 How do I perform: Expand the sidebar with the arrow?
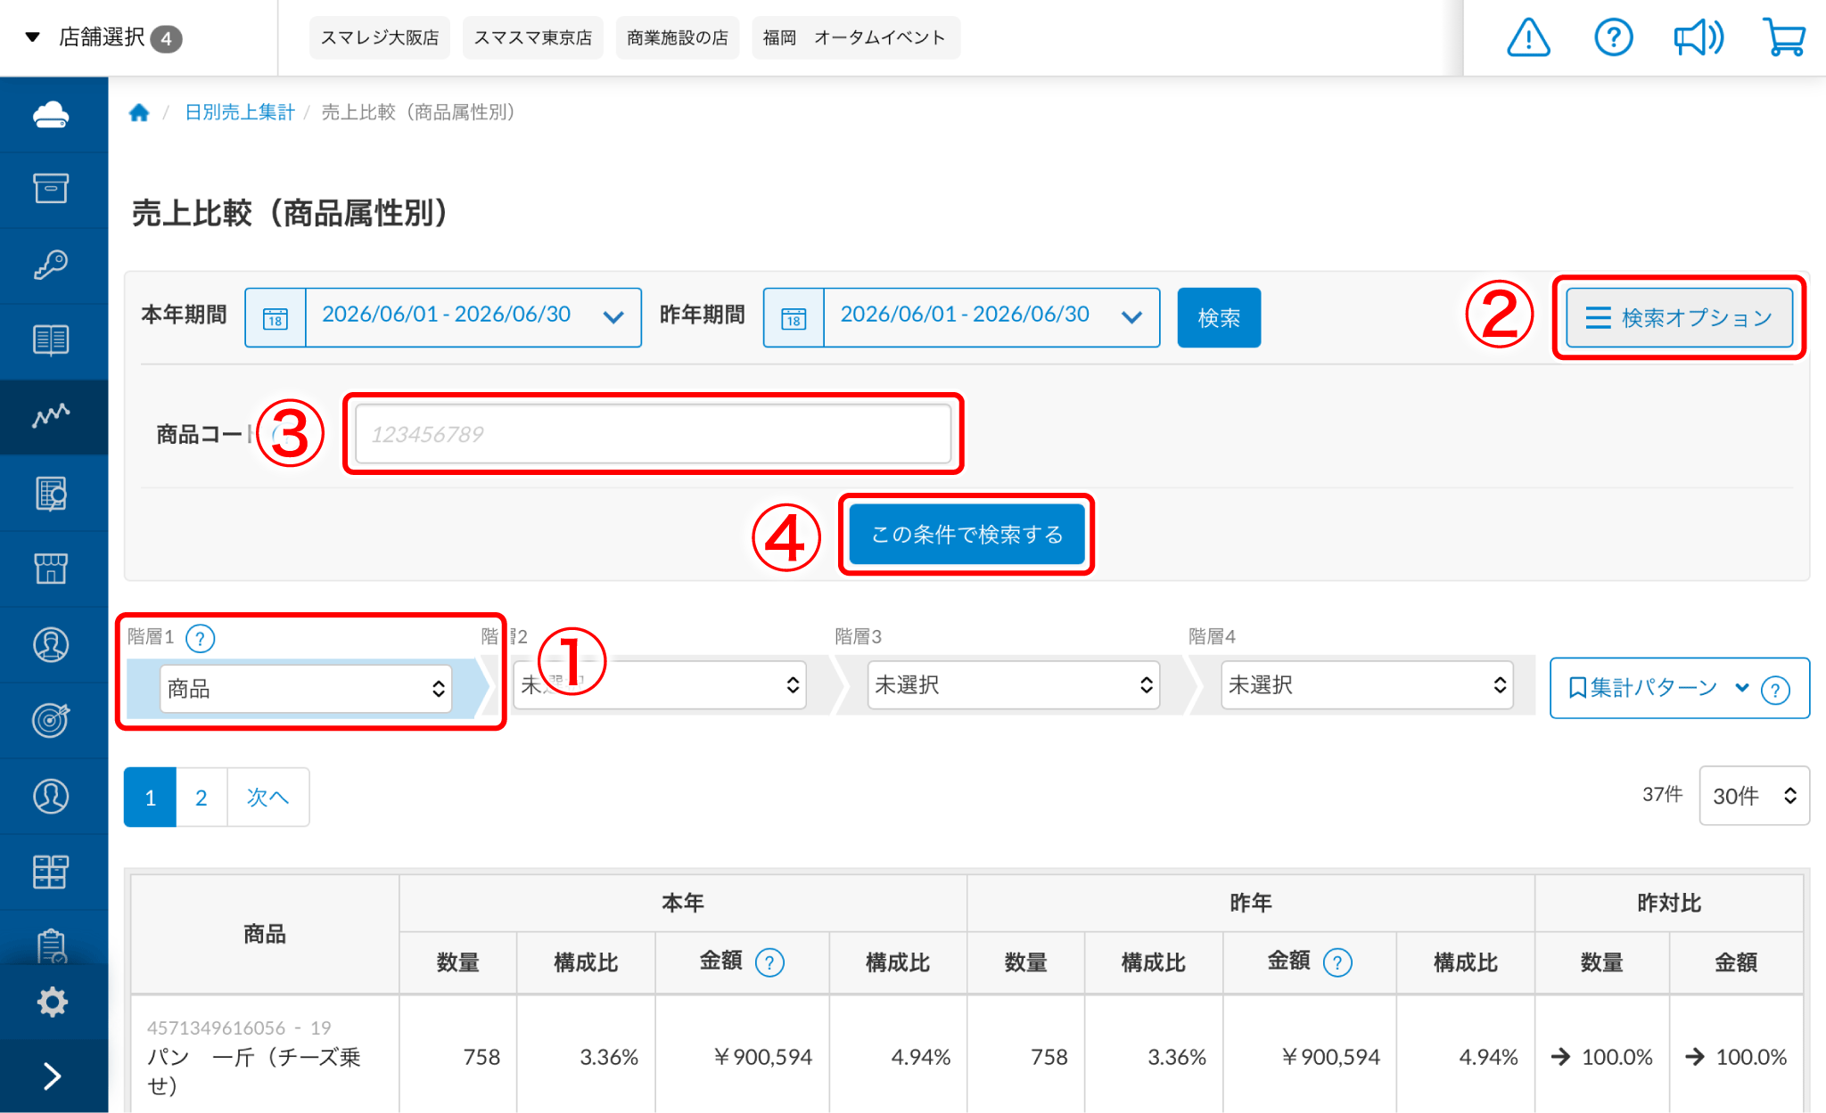[x=52, y=1076]
